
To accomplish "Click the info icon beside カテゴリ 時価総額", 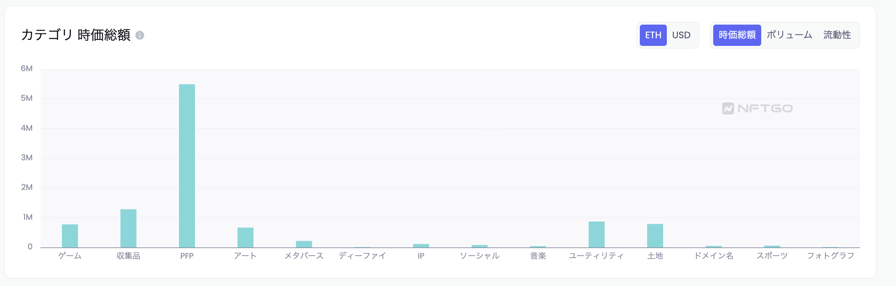I will point(139,35).
